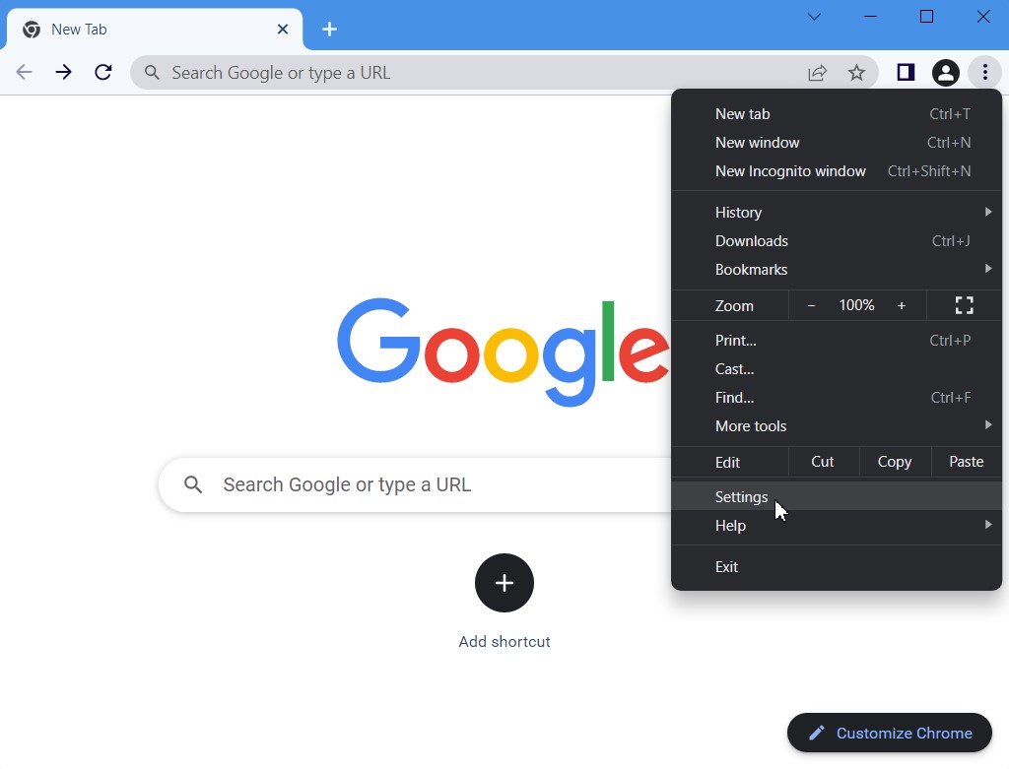Choose Find... in the menu
Viewport: 1009px width, 769px height.
836,398
